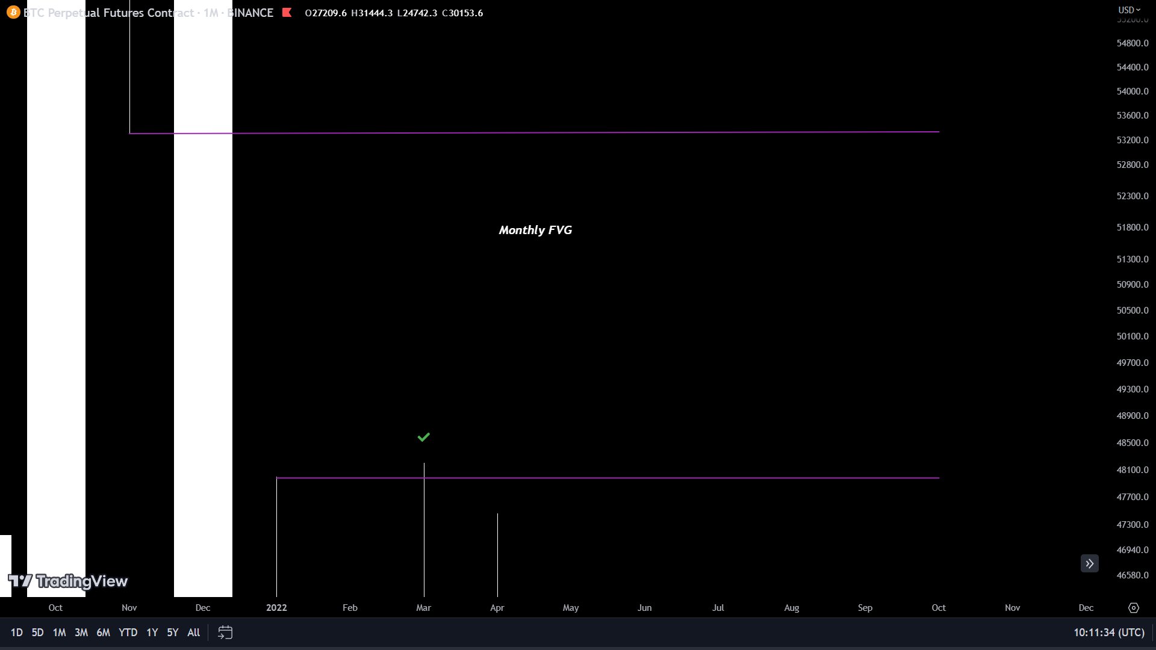Show All time range data
Viewport: 1156px width, 650px height.
tap(193, 633)
